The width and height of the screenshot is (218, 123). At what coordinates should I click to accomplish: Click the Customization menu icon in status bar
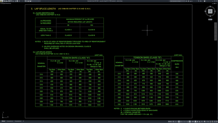click(x=217, y=122)
